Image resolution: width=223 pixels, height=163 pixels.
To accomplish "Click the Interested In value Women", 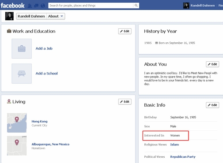I will (x=175, y=135).
